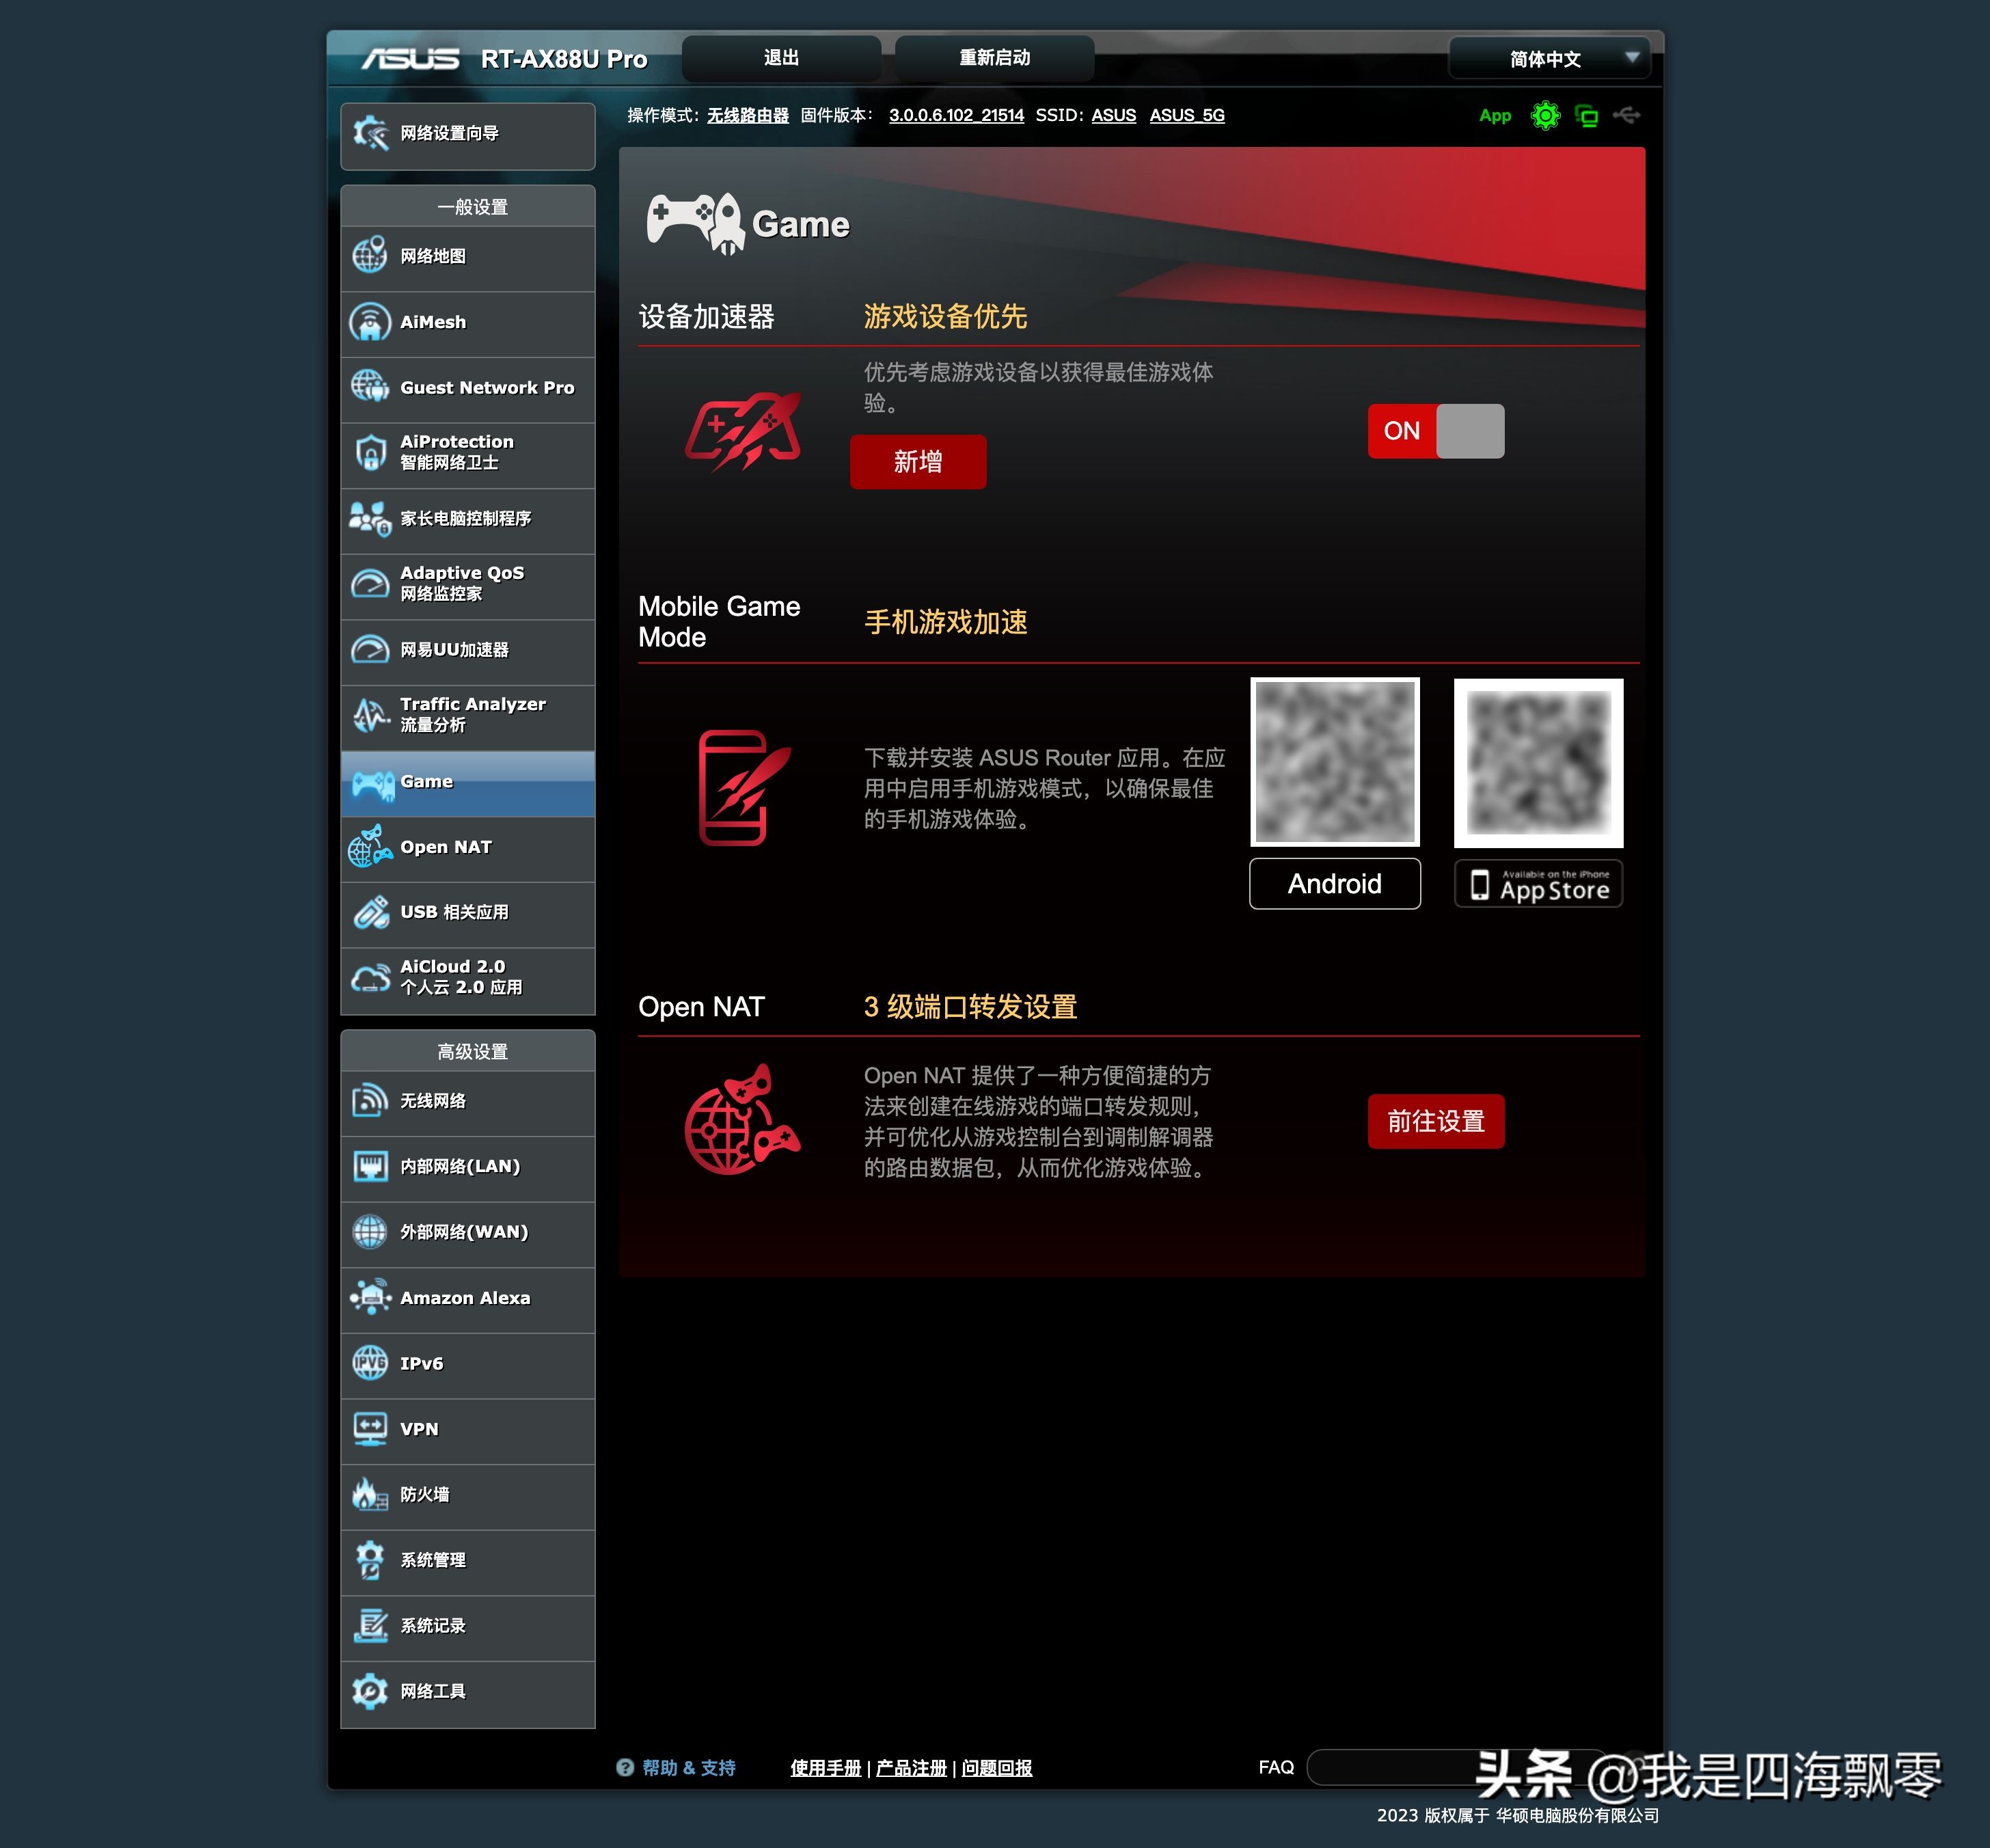The width and height of the screenshot is (1990, 1848).
Task: Click the App link in header
Action: [x=1495, y=116]
